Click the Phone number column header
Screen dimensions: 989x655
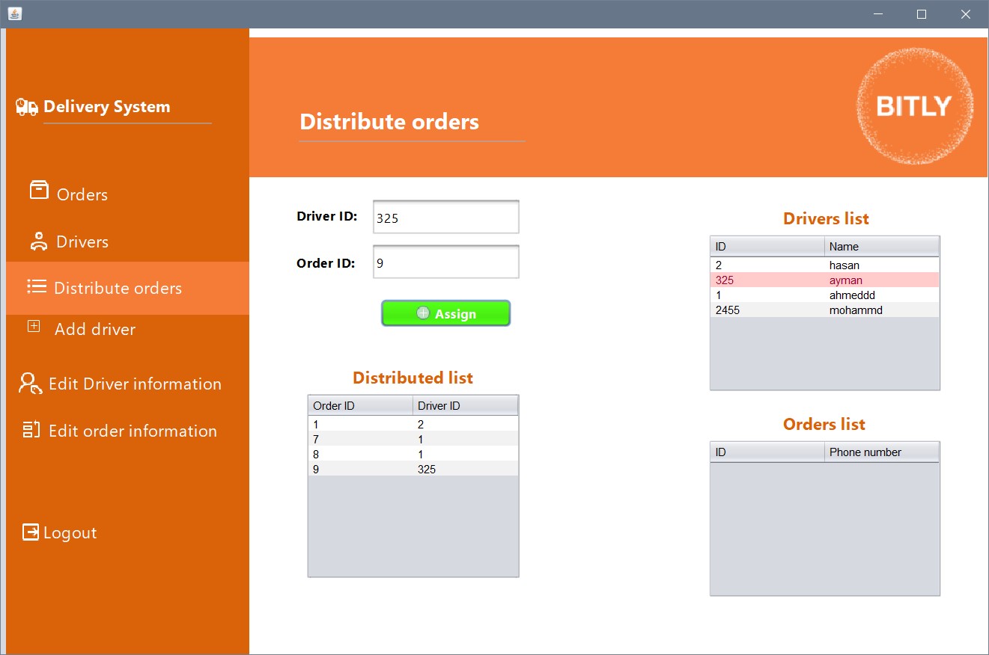882,452
